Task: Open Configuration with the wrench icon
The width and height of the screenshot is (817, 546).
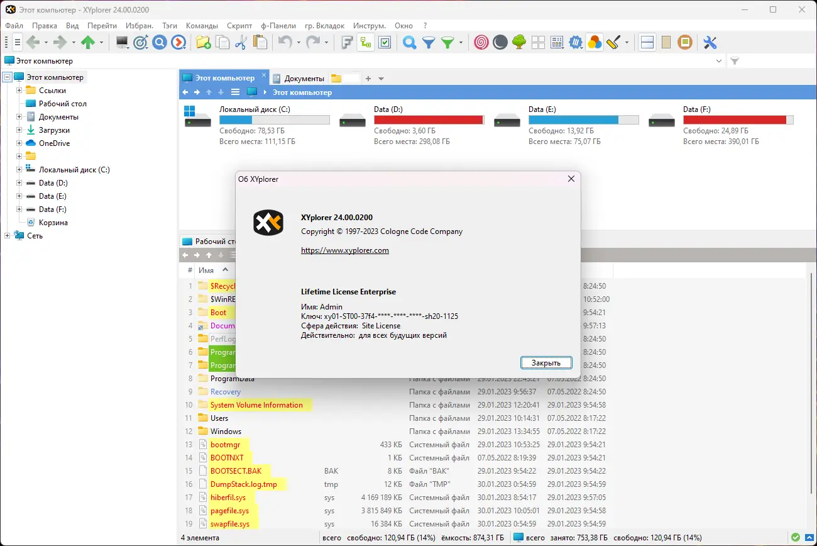Action: (x=711, y=42)
